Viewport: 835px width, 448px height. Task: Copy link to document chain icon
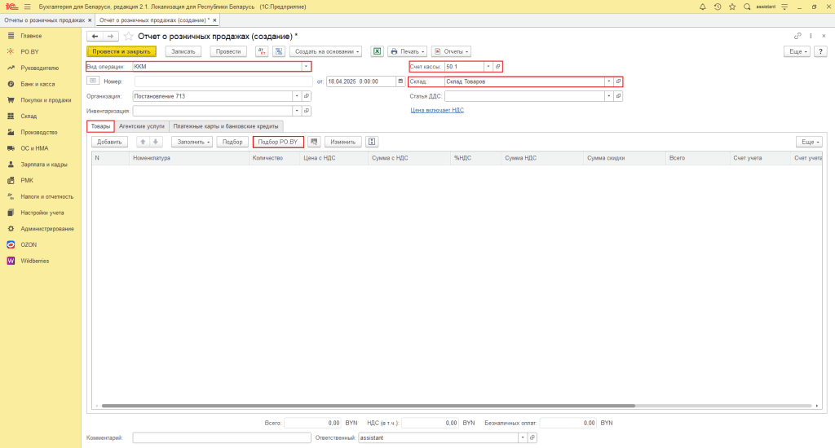797,36
